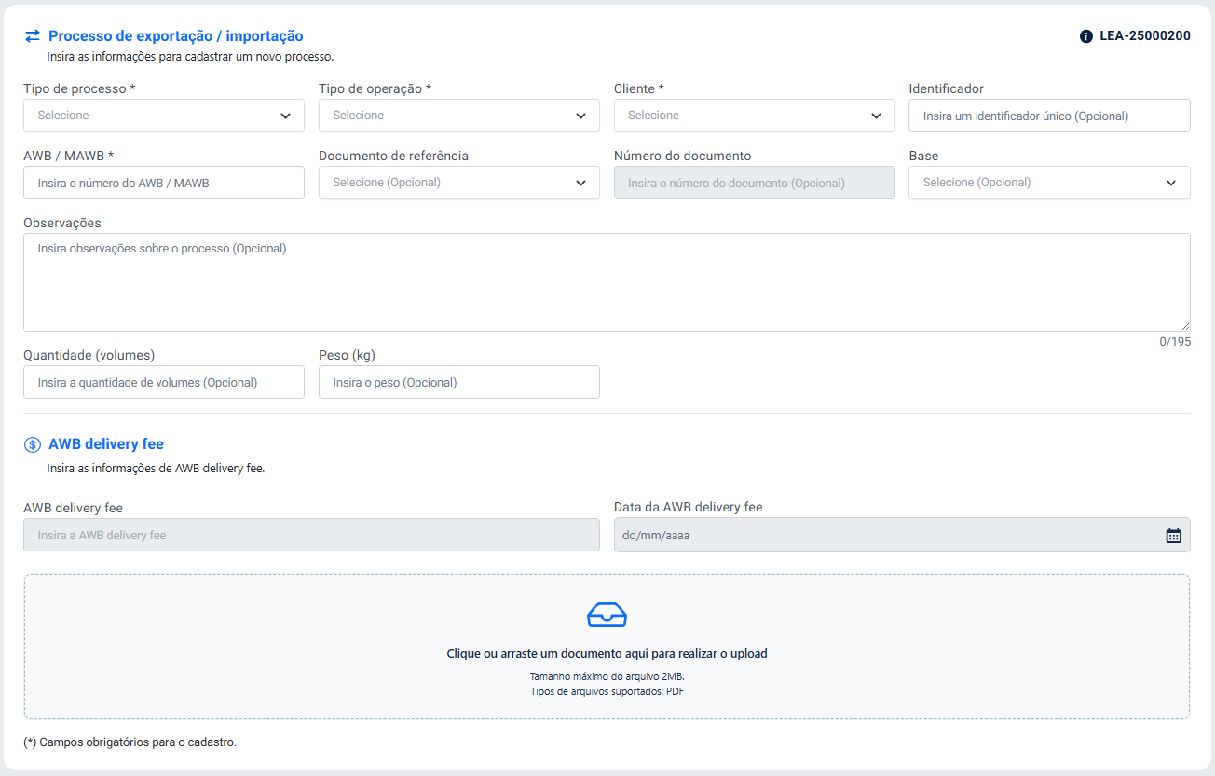The image size is (1215, 776).
Task: Click the Observações resize handle corner
Action: 1185,326
